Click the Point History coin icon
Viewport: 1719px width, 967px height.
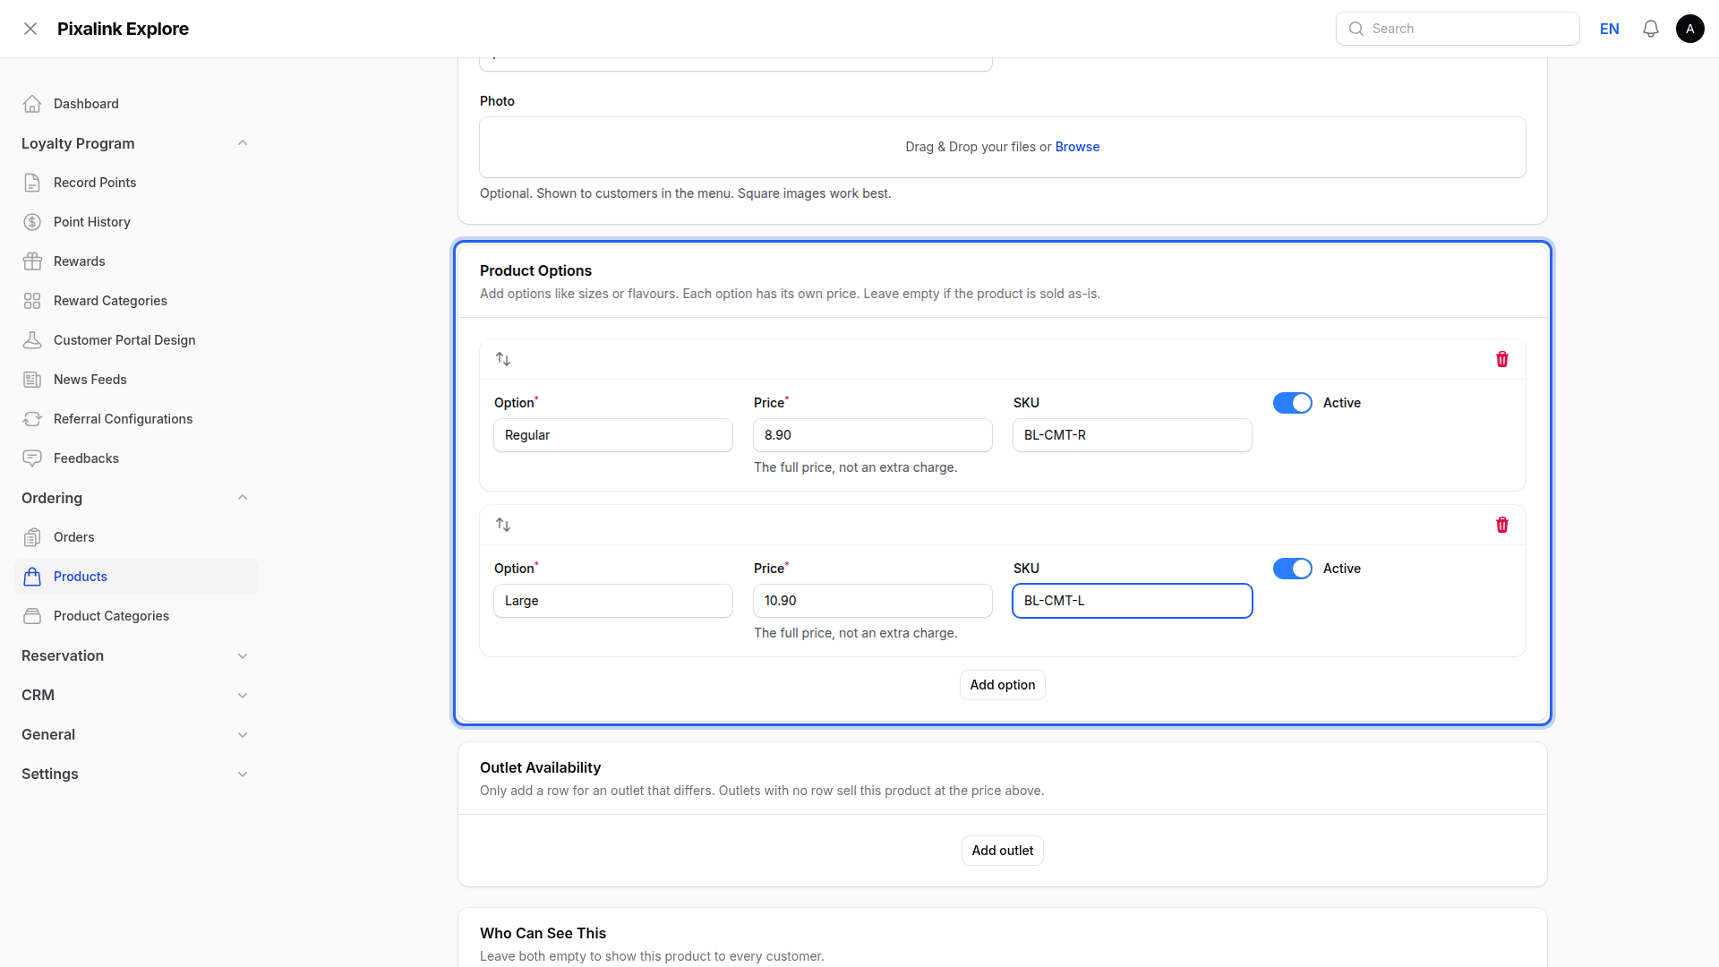pyautogui.click(x=32, y=222)
